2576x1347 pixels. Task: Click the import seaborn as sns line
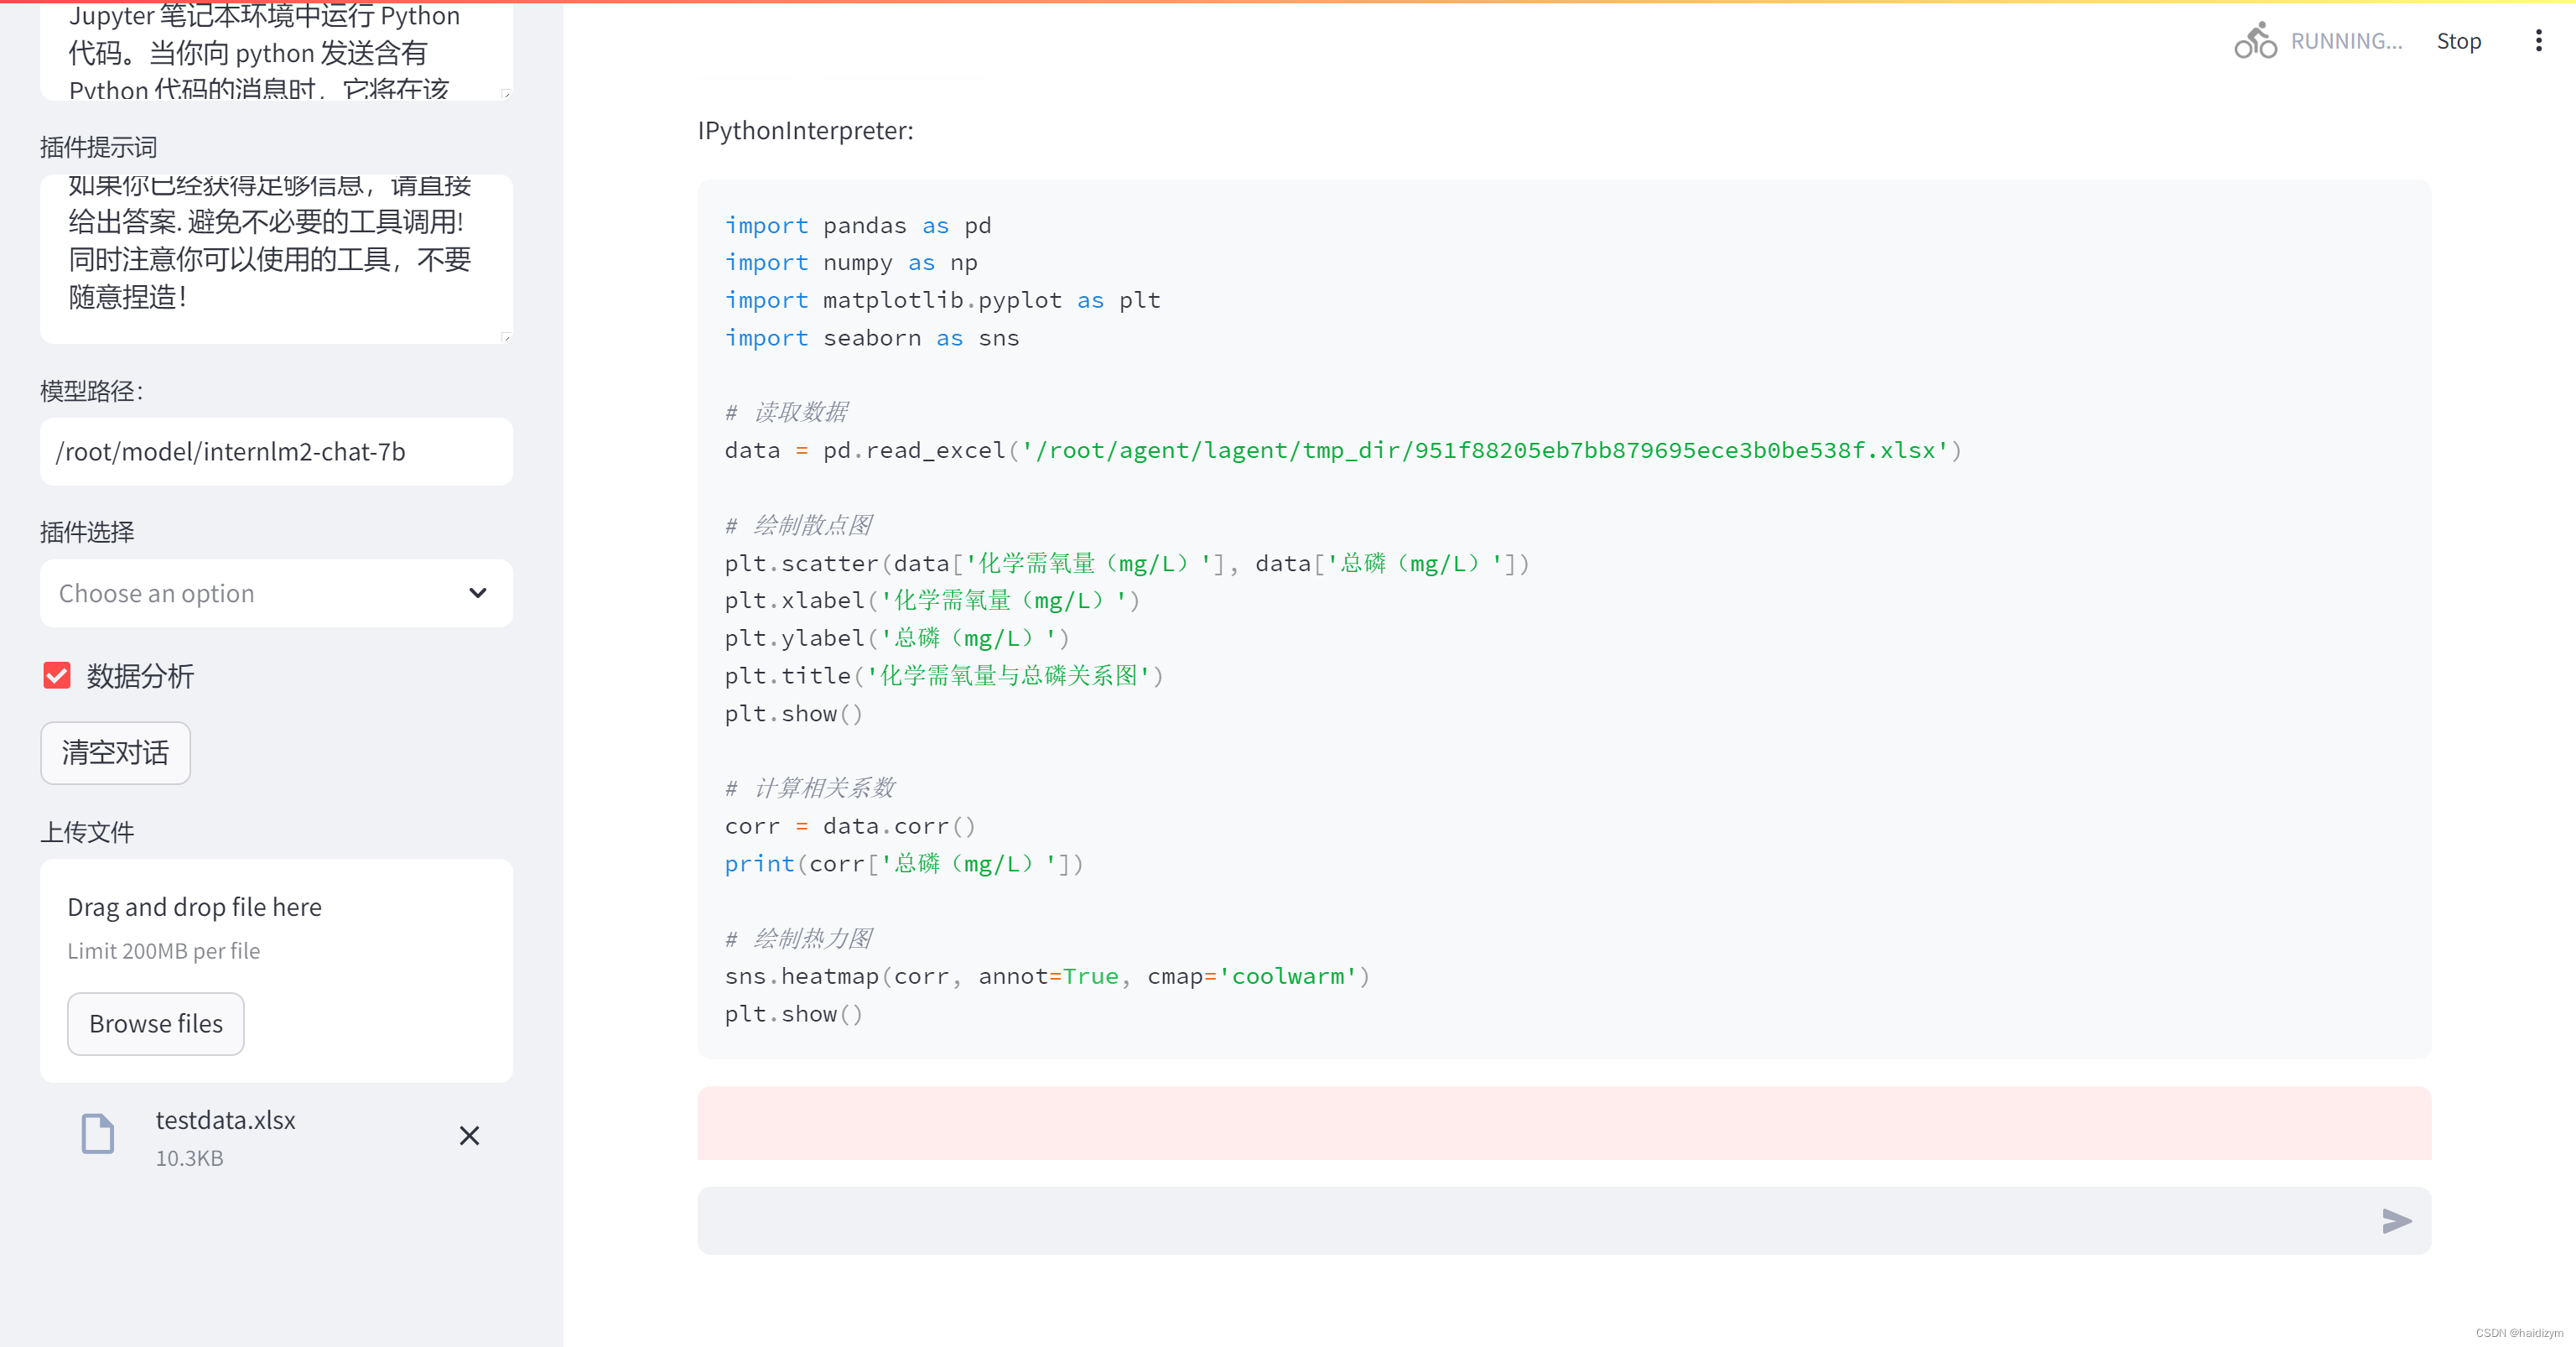click(x=872, y=338)
